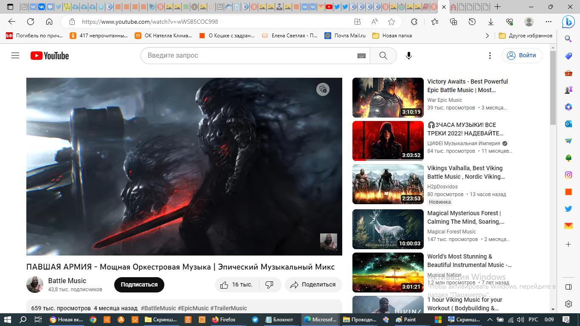Open the Collections icon in toolbar

click(453, 22)
